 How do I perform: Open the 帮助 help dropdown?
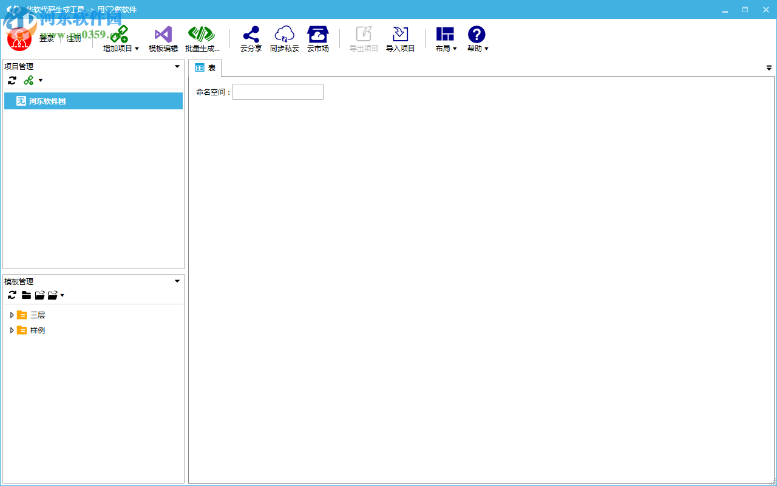point(478,39)
